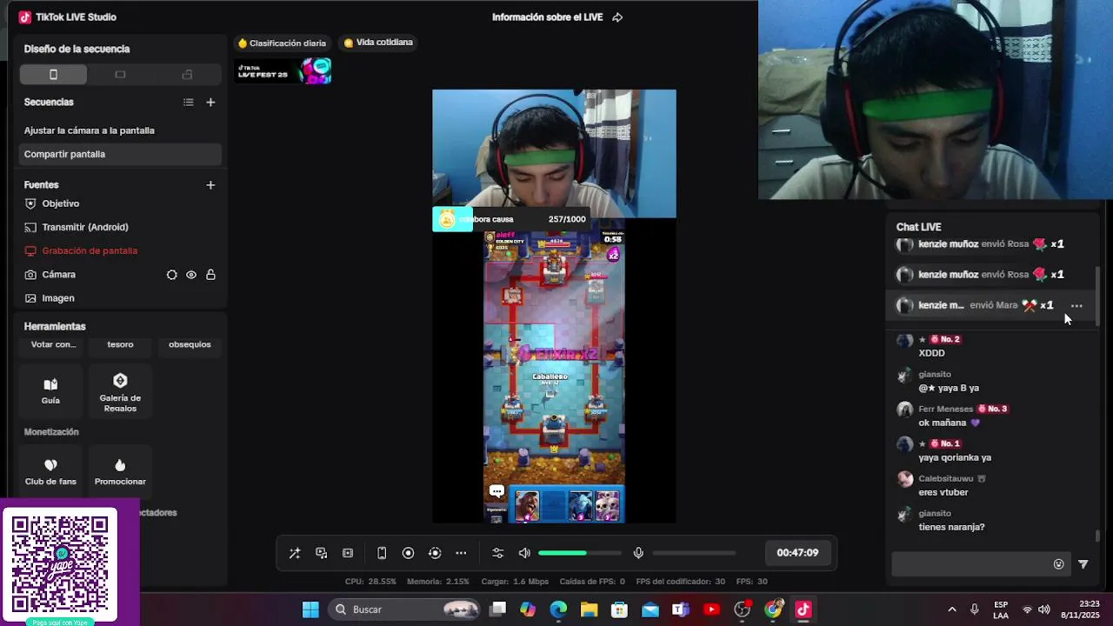Open YouTube app from the taskbar
This screenshot has width=1113, height=626.
tap(711, 609)
